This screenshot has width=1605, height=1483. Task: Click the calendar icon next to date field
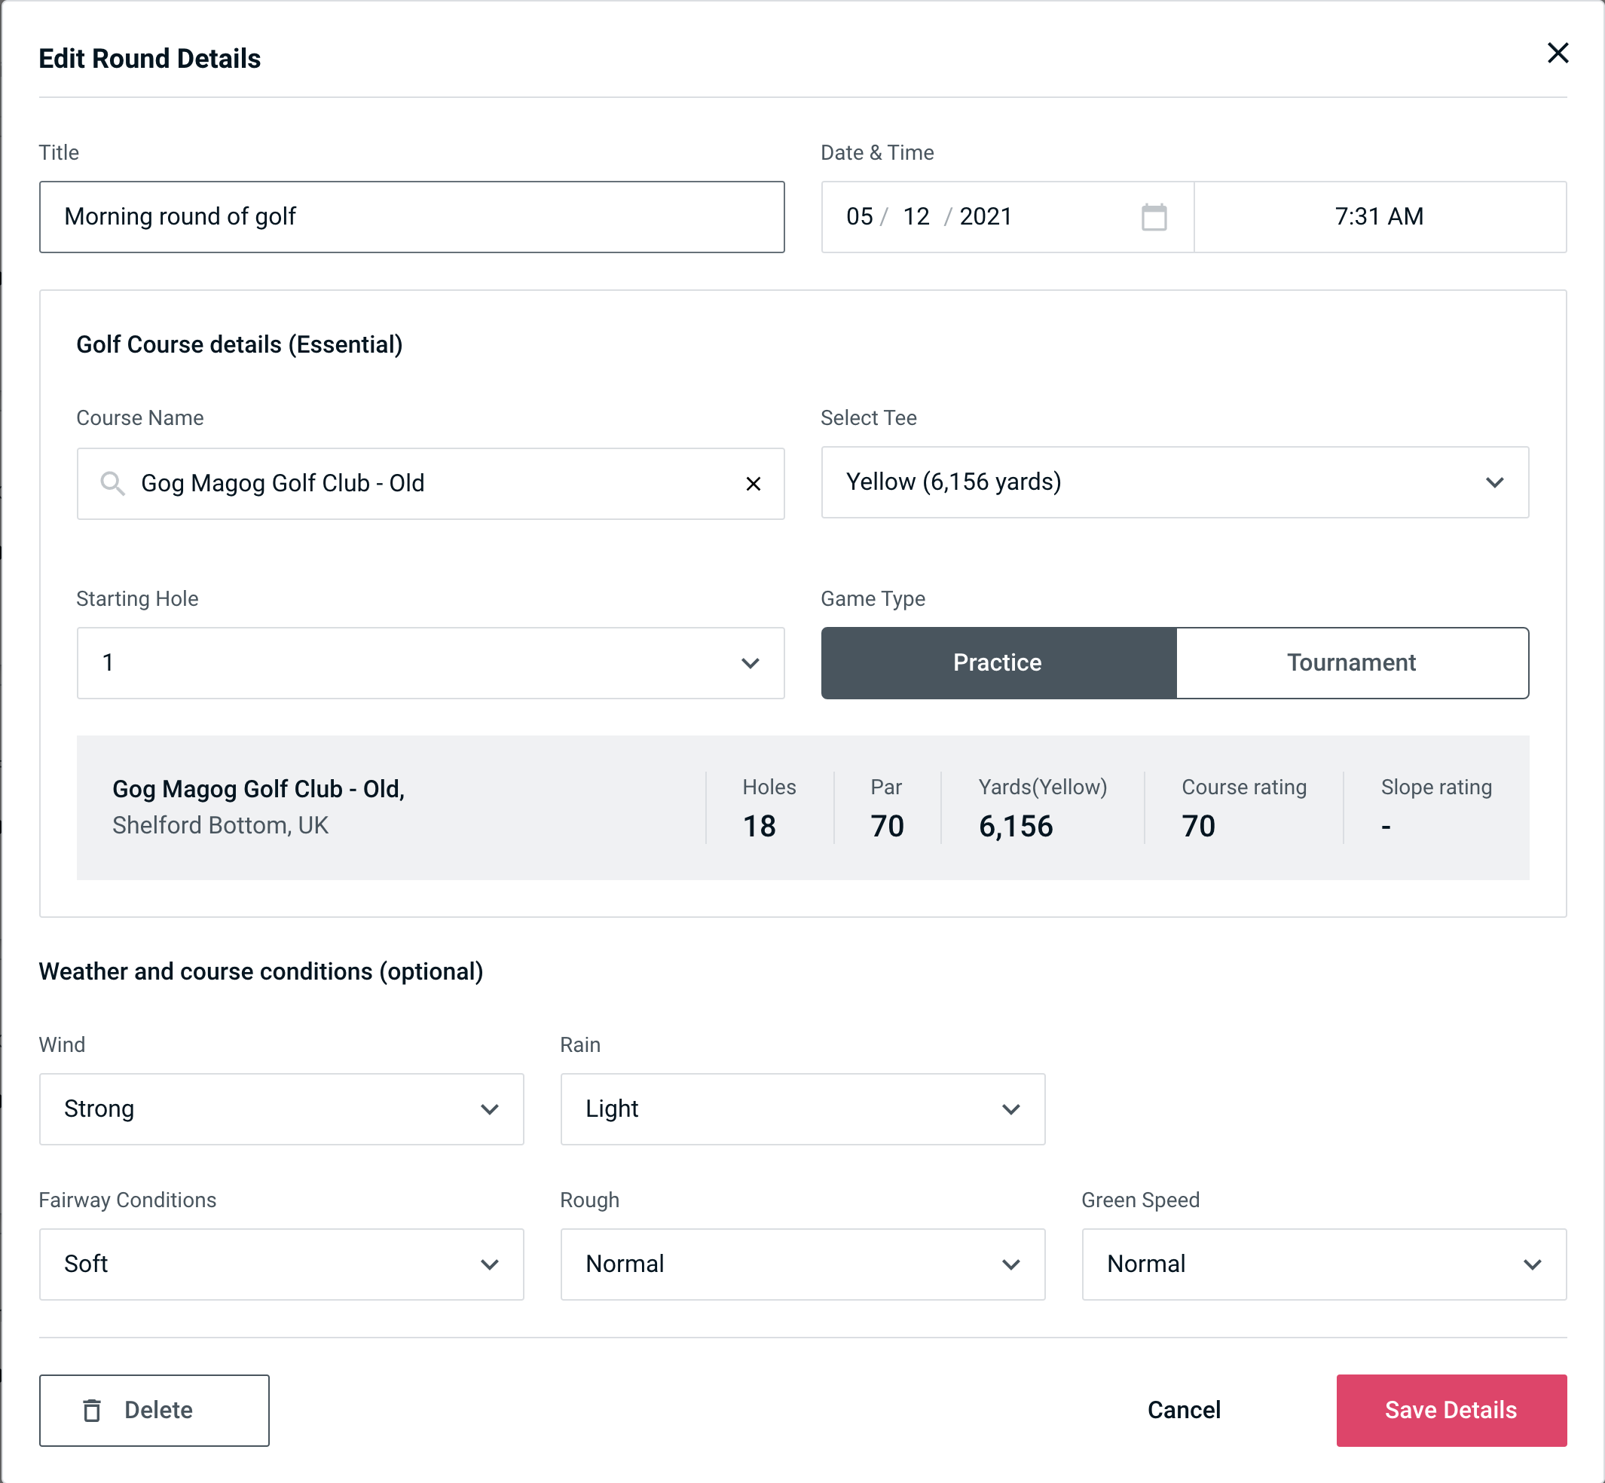(1155, 216)
